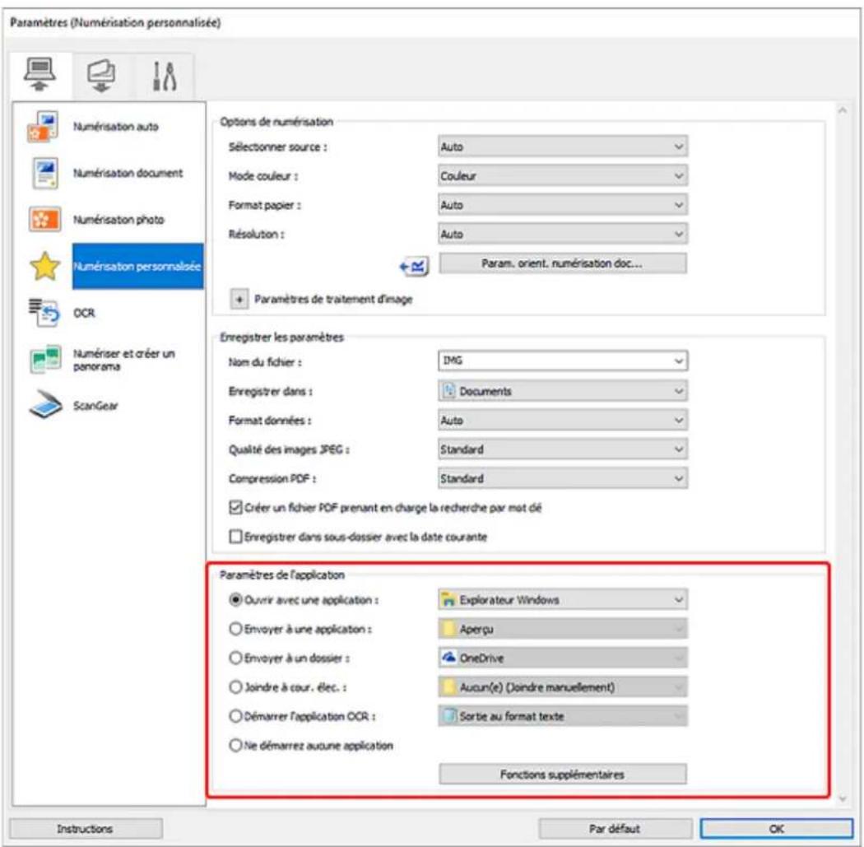Switch to scan-from-operation-panel tab icon
Viewport: 864px width, 847px height.
coord(101,76)
